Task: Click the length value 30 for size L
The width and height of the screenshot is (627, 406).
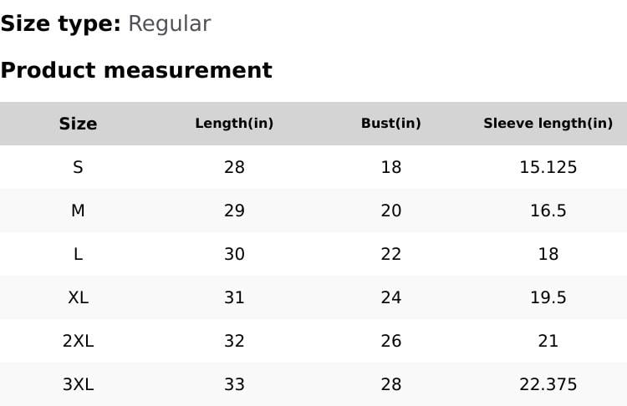Action: pyautogui.click(x=234, y=254)
